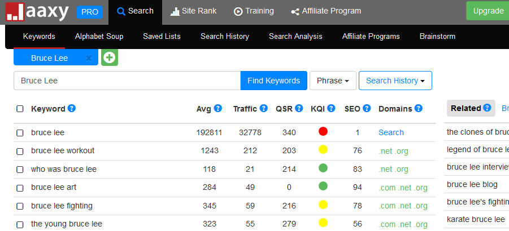Open Brainstorm

click(437, 36)
